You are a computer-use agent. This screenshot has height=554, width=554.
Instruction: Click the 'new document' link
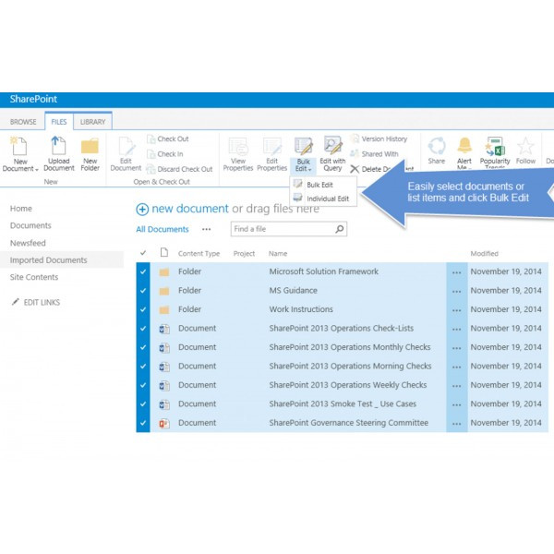190,209
